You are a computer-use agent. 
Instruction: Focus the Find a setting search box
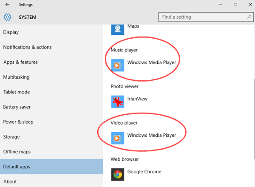(206, 17)
